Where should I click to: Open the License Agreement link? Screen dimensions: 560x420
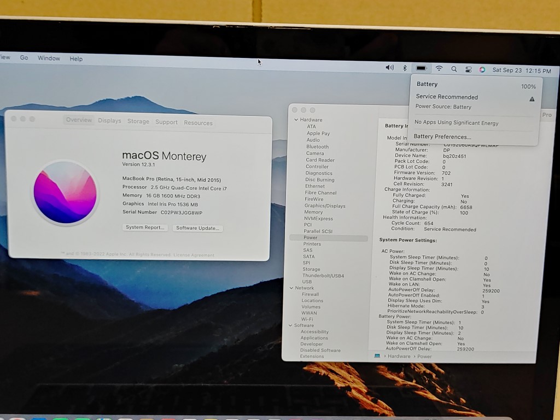(194, 255)
